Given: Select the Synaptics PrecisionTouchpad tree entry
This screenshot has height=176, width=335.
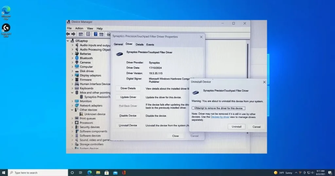Looking at the screenshot, I should point(95,97).
